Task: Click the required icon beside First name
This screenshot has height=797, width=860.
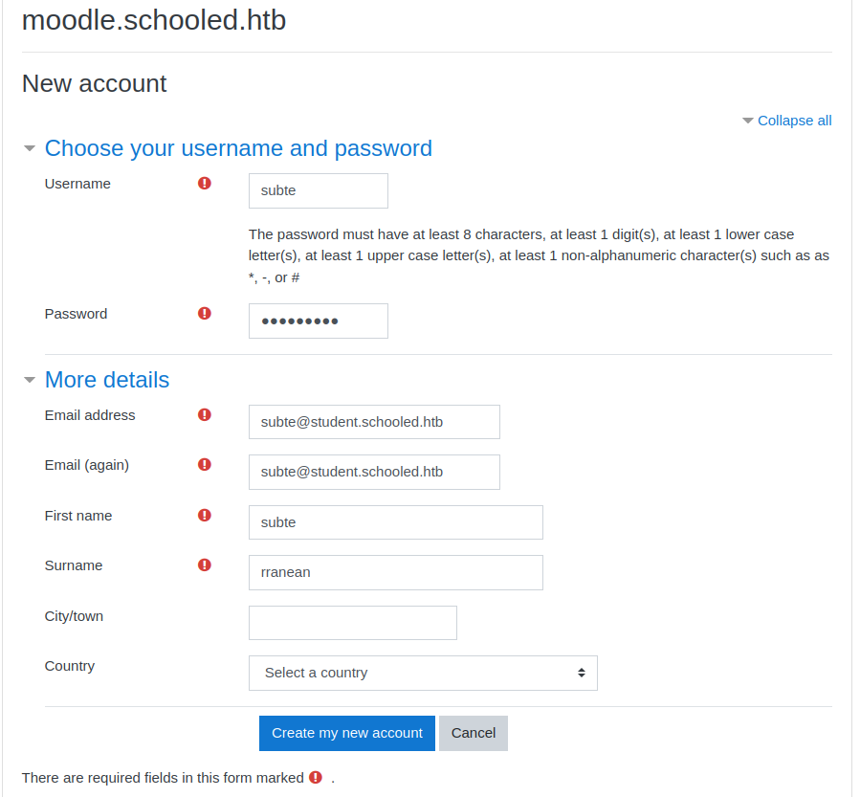Action: point(205,515)
